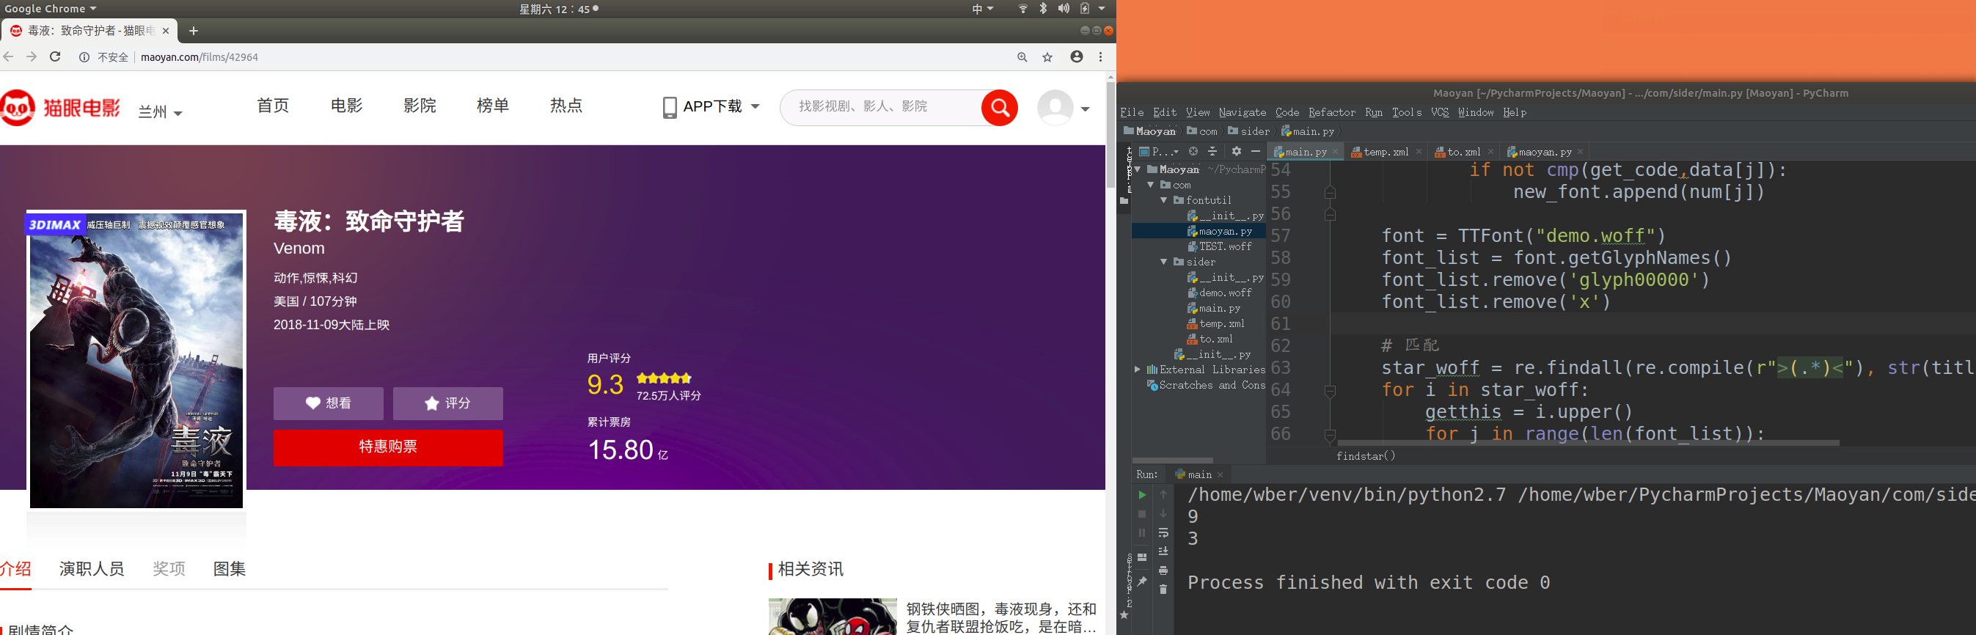Click the findstar() breadcrumb below editor

click(x=1366, y=455)
